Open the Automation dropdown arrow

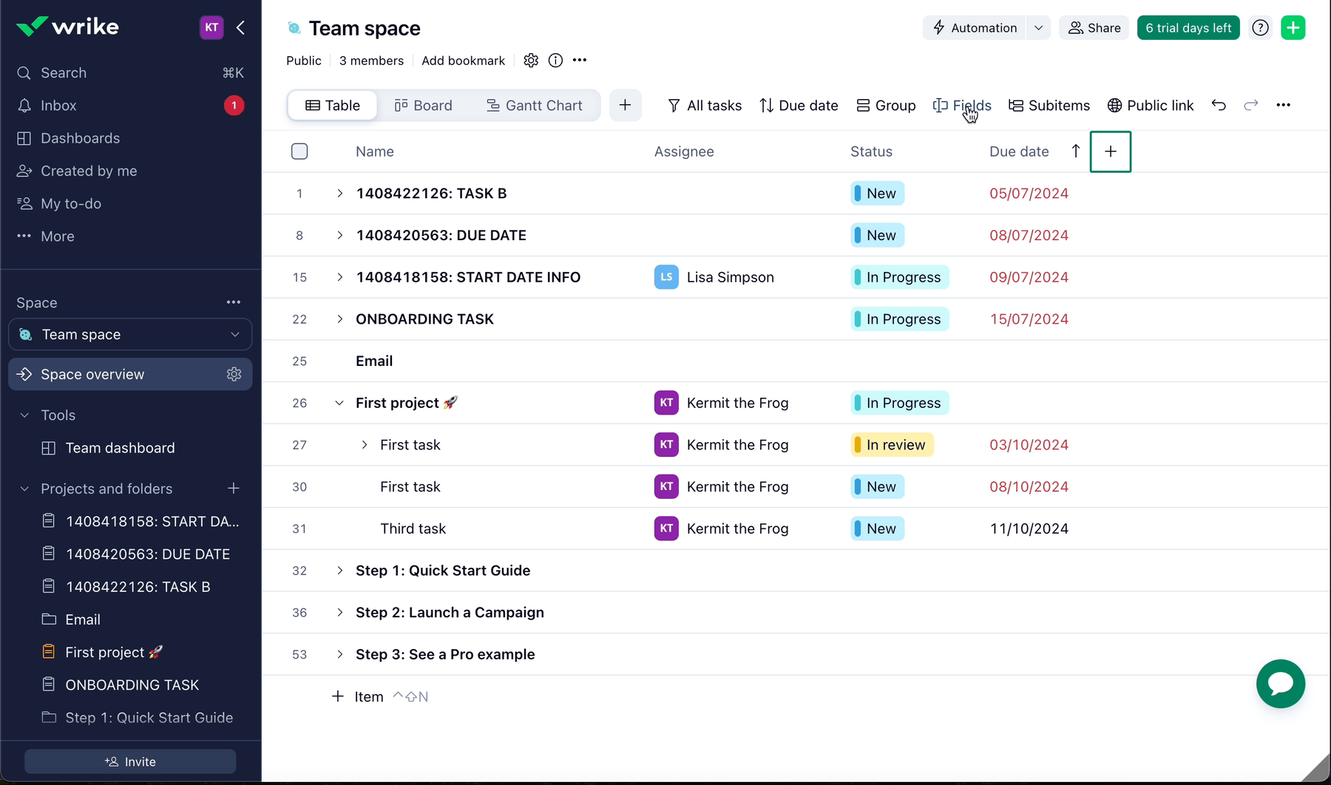click(1038, 28)
